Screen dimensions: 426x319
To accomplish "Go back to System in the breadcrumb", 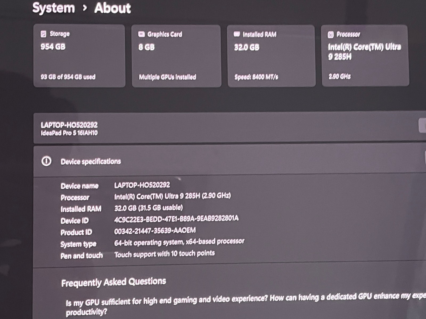I will [54, 8].
